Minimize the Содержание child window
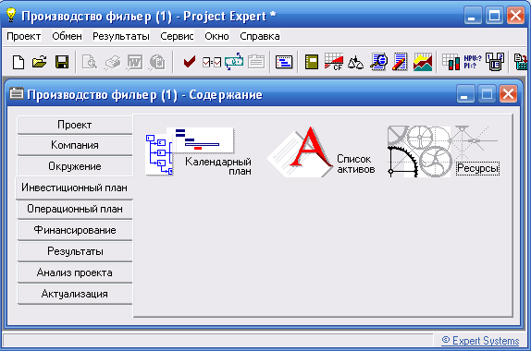Viewport: 531px width, 351px height. coord(464,93)
